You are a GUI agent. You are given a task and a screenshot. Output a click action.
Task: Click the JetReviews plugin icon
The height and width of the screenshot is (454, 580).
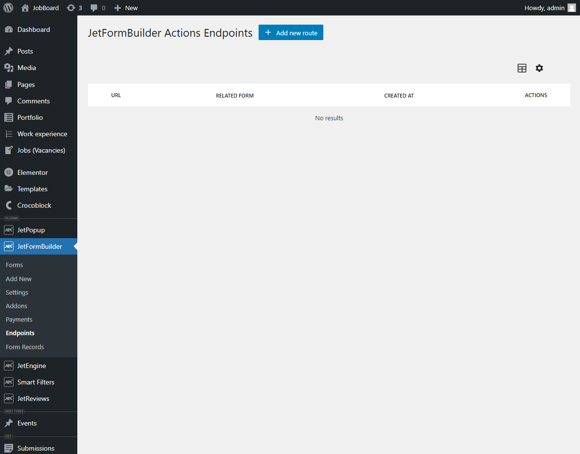coord(9,398)
